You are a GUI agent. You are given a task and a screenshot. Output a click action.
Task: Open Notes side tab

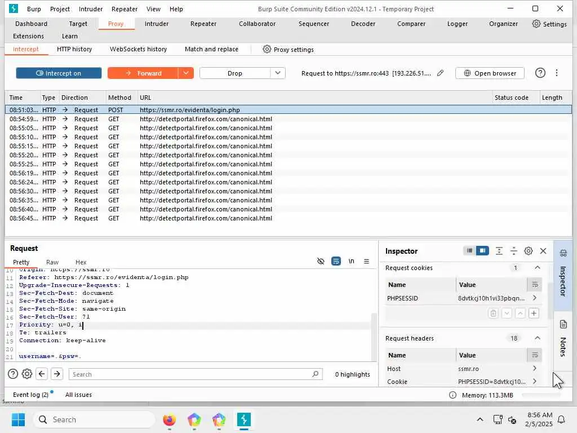pos(563,339)
